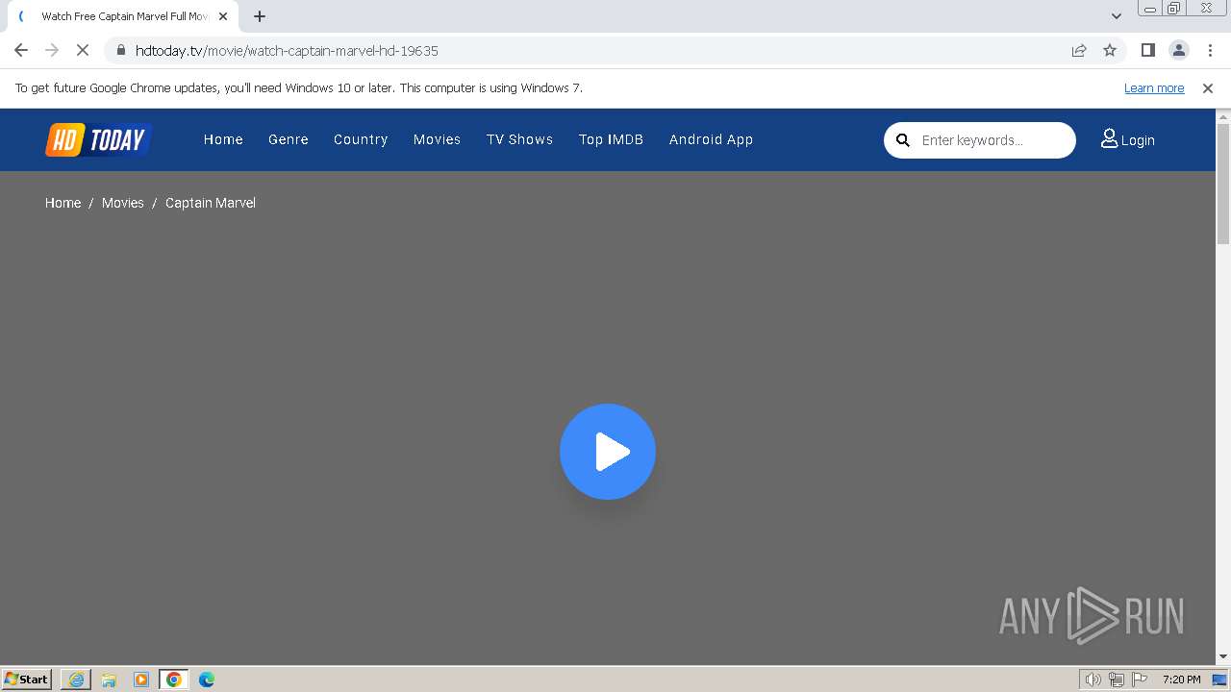
Task: Click the volume tray icon
Action: tap(1093, 680)
